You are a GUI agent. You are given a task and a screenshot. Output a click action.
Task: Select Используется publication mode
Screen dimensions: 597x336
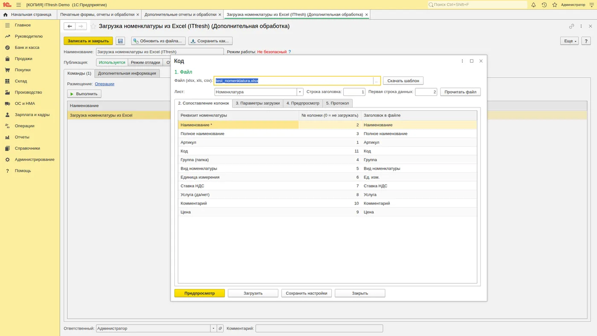tap(112, 62)
